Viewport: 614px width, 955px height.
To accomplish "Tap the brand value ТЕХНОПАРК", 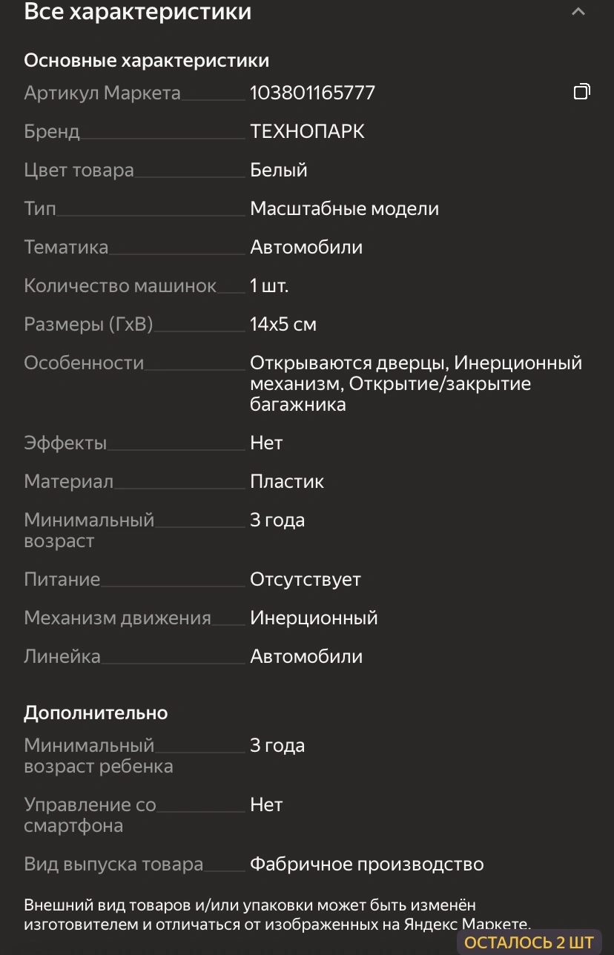I will [307, 131].
